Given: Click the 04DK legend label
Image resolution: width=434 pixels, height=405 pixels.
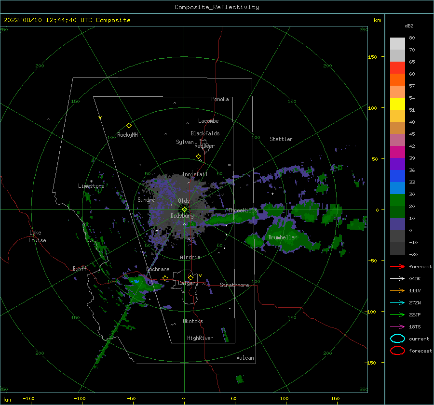Looking at the screenshot, I should 415,279.
